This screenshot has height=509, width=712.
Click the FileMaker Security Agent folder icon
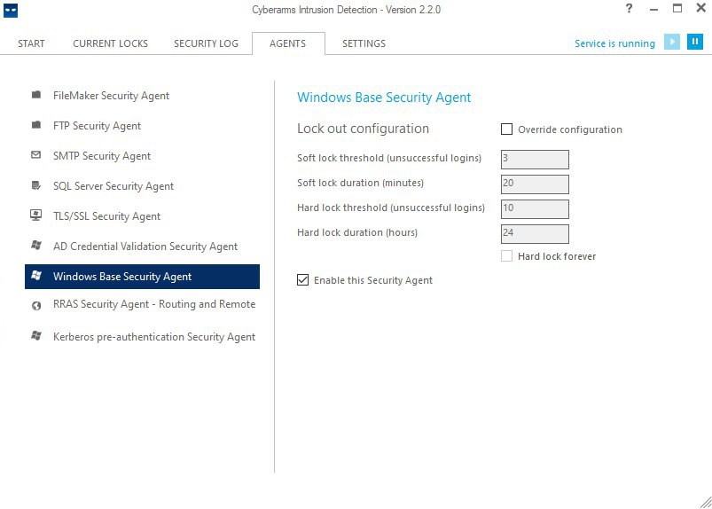click(x=36, y=95)
